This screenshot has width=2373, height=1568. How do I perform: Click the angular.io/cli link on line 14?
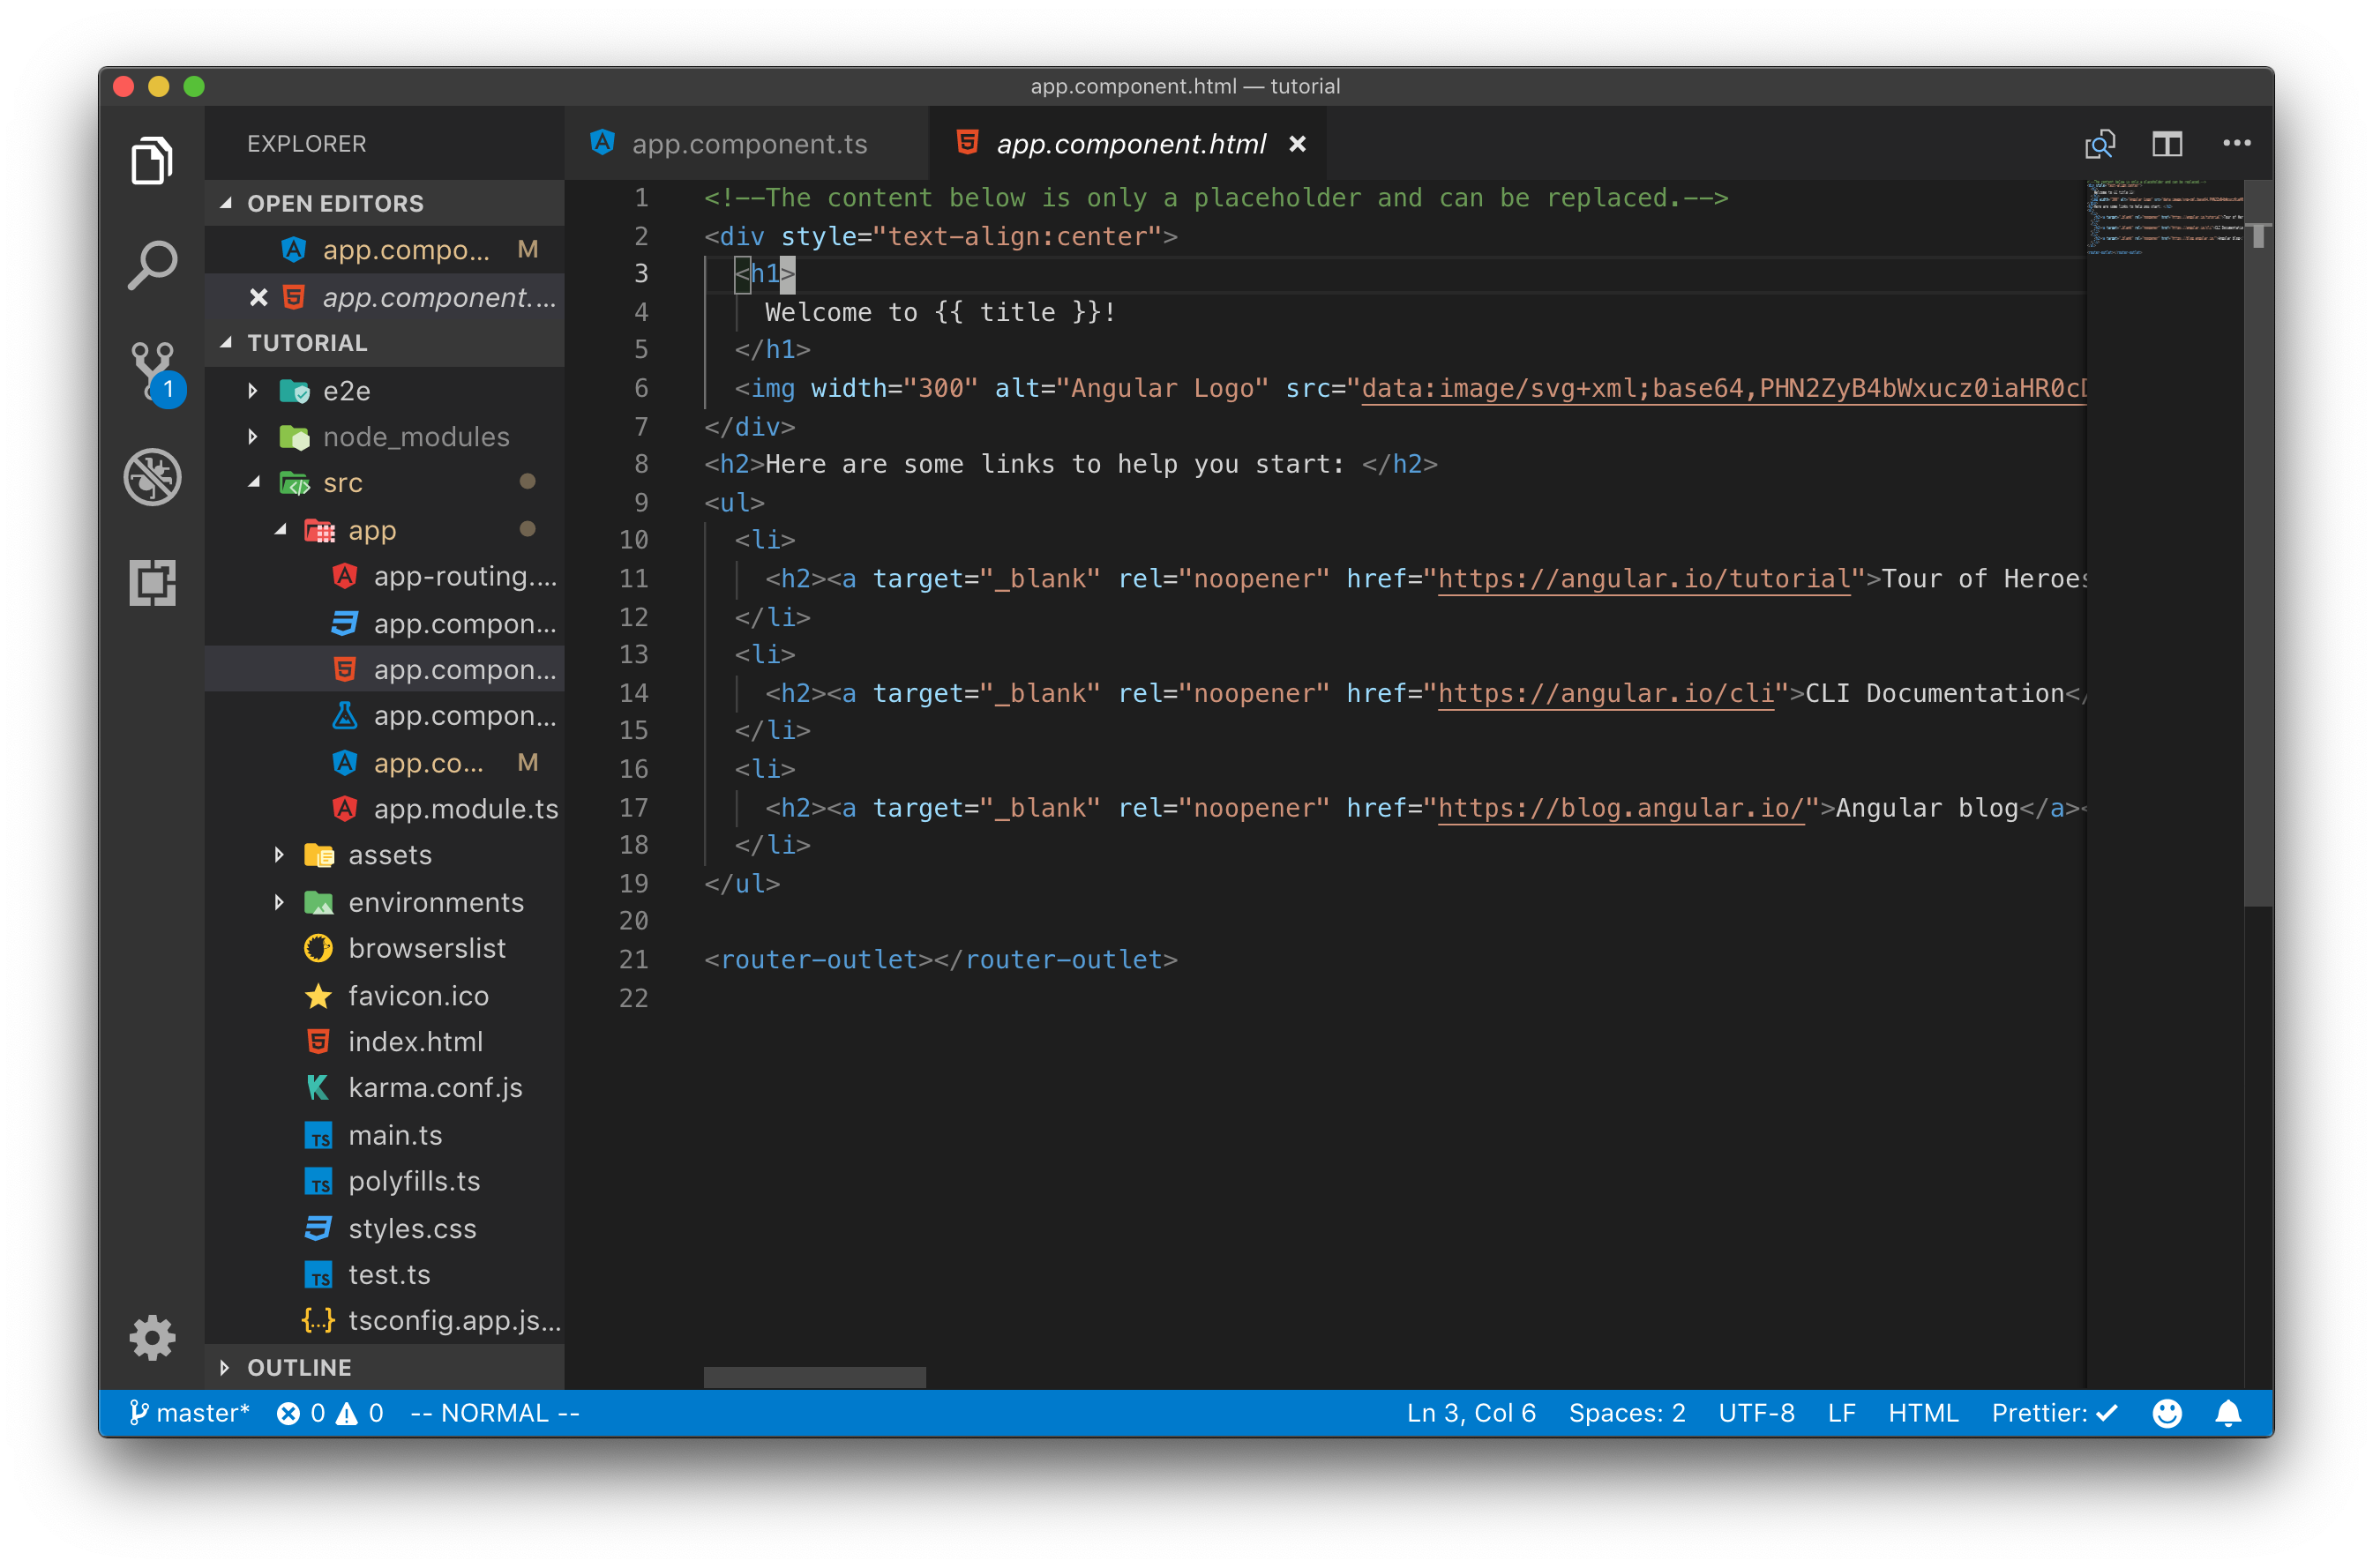pos(1606,693)
